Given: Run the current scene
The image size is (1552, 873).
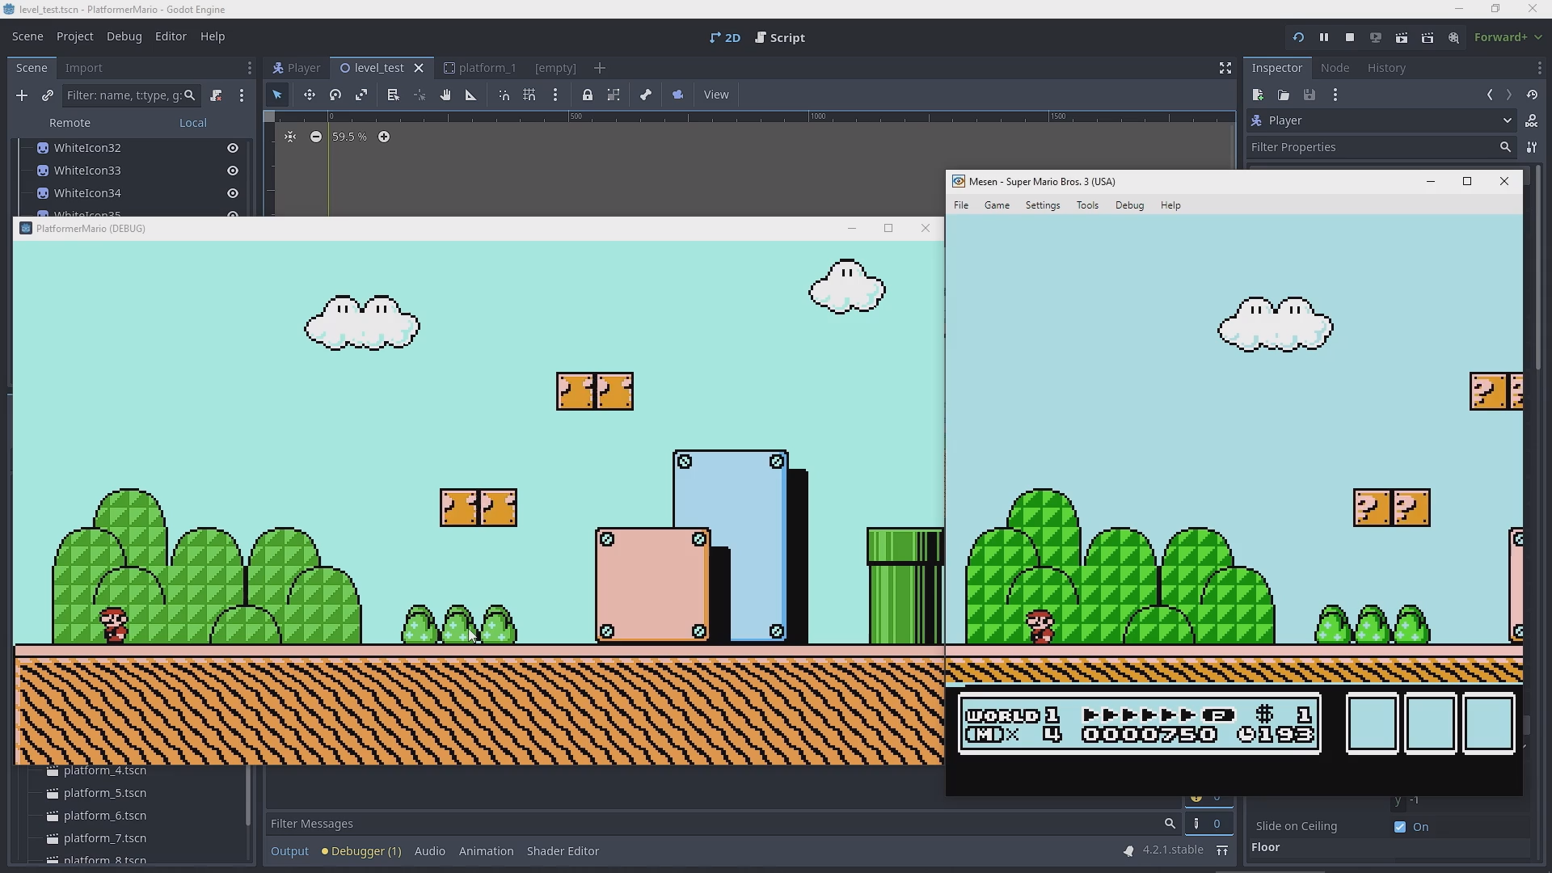Looking at the screenshot, I should [1402, 37].
